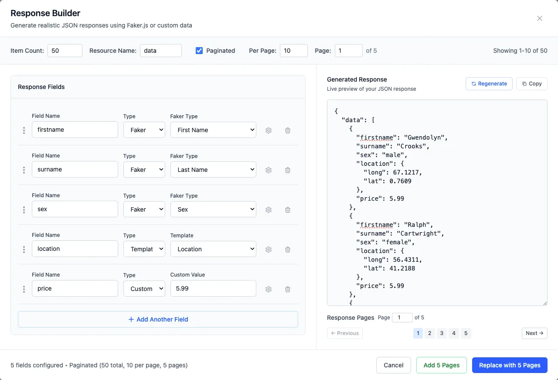
Task: Delete the sex field
Action: point(287,209)
